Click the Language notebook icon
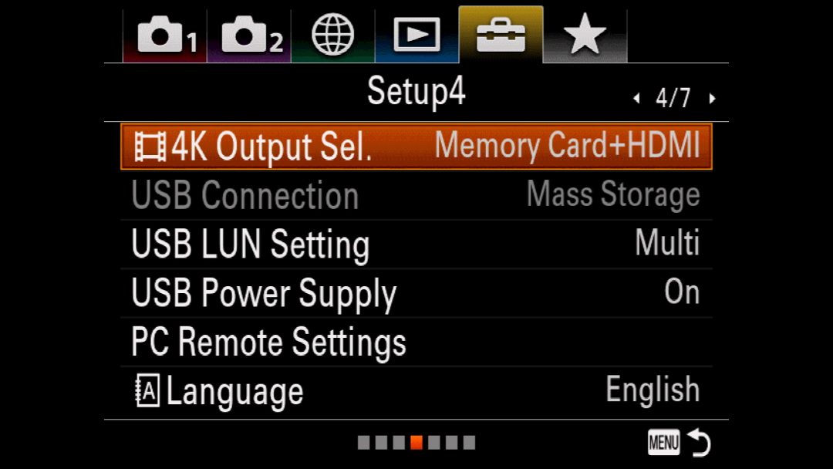This screenshot has width=833, height=469. coord(147,390)
